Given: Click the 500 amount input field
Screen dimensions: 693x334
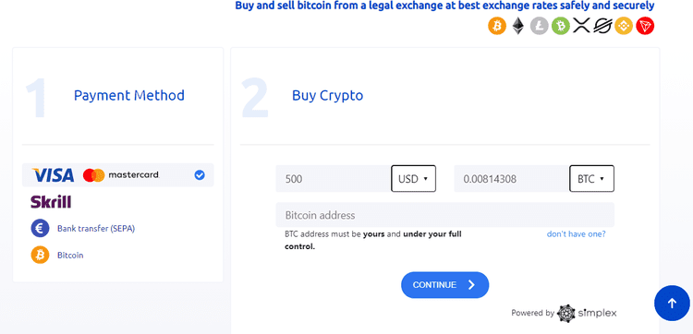Looking at the screenshot, I should [334, 179].
